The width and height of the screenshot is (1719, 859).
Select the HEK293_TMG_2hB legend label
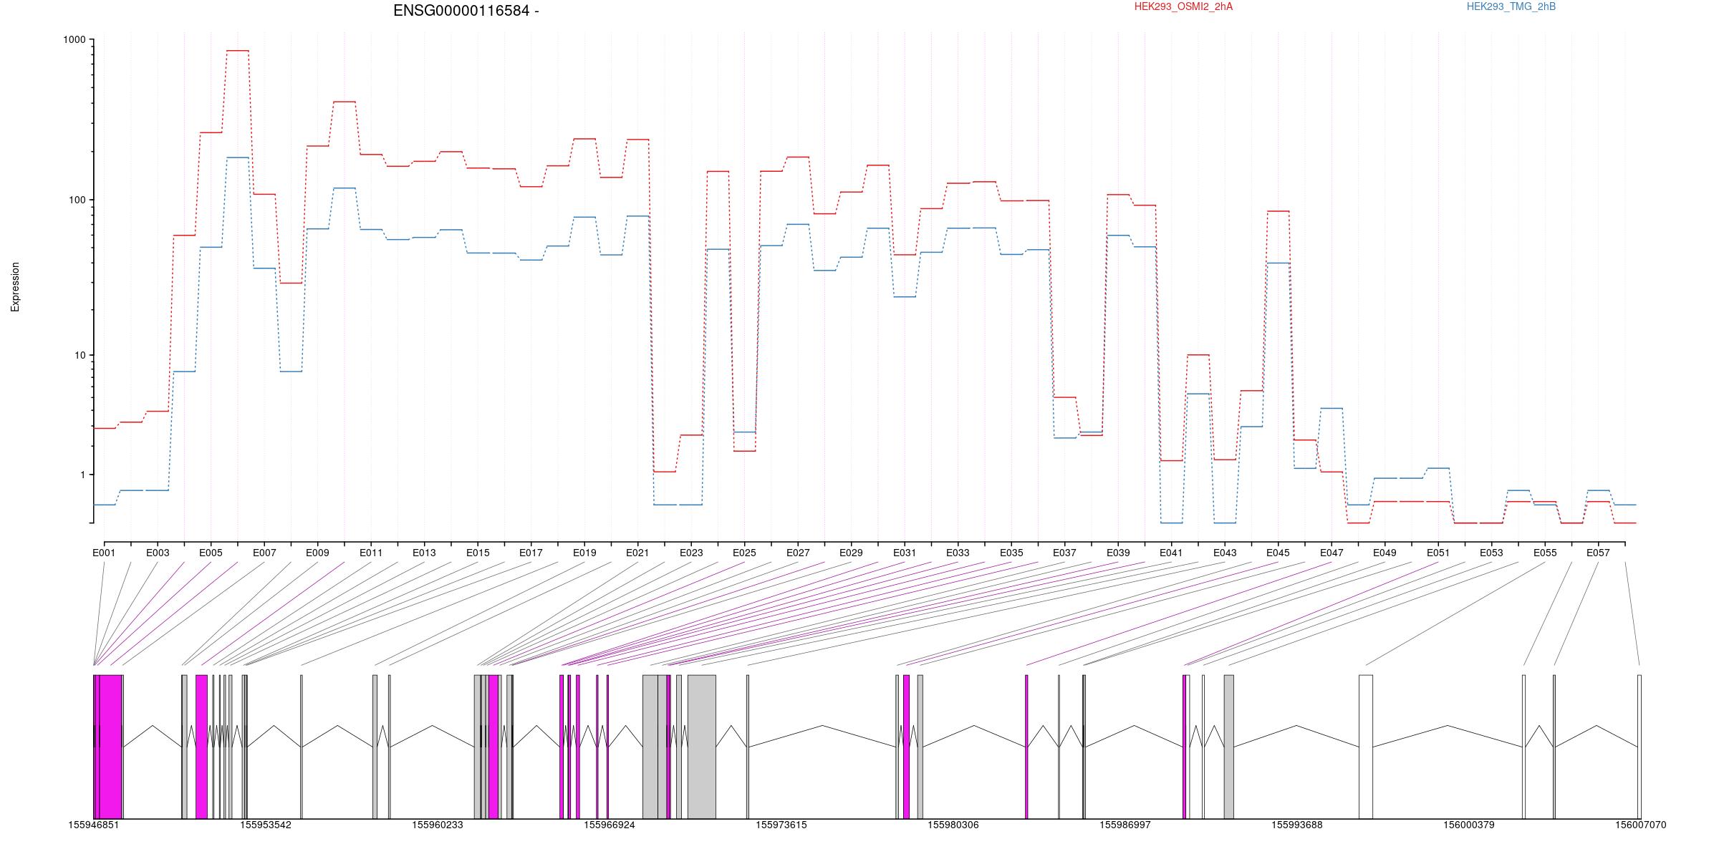click(1511, 6)
